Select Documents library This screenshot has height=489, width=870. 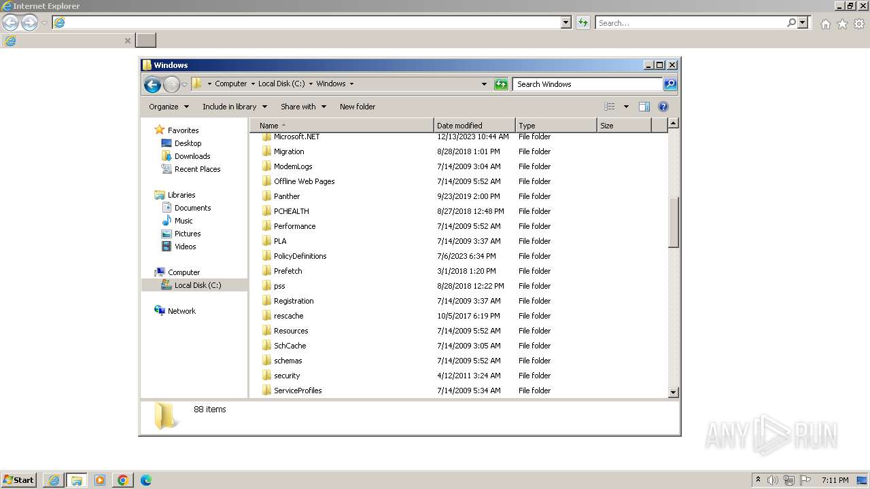[x=192, y=208]
